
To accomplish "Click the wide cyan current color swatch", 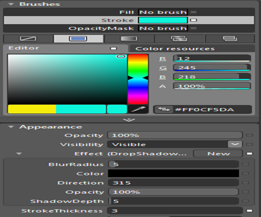I will pyautogui.click(x=81, y=109).
